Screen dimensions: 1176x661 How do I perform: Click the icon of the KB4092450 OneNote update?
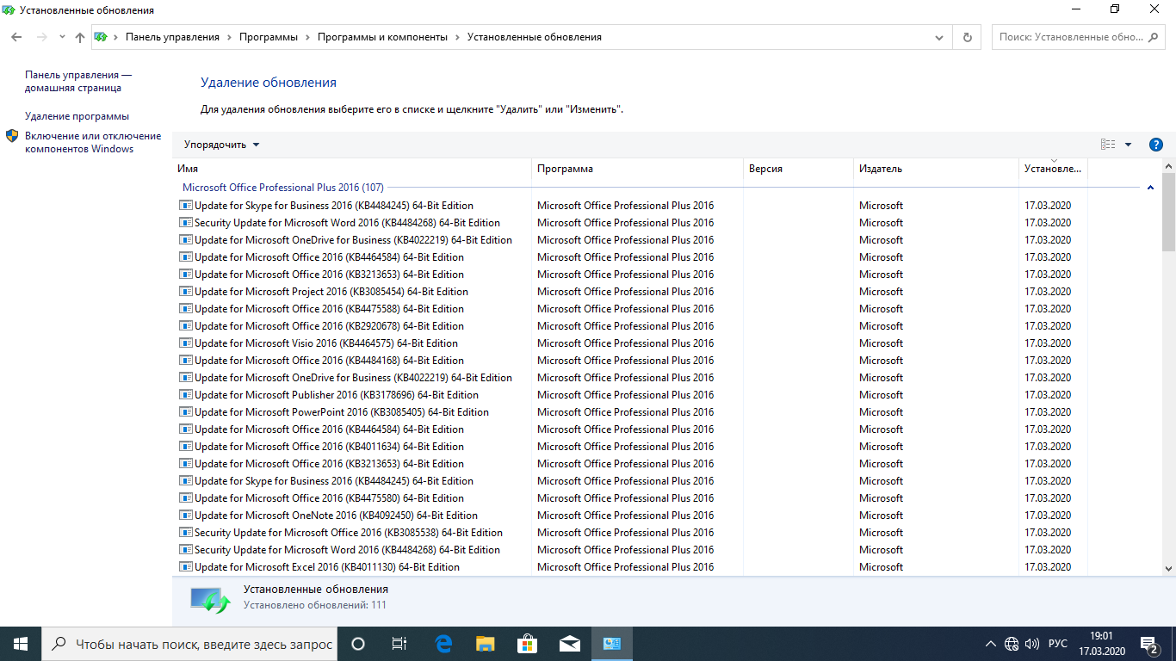tap(185, 516)
